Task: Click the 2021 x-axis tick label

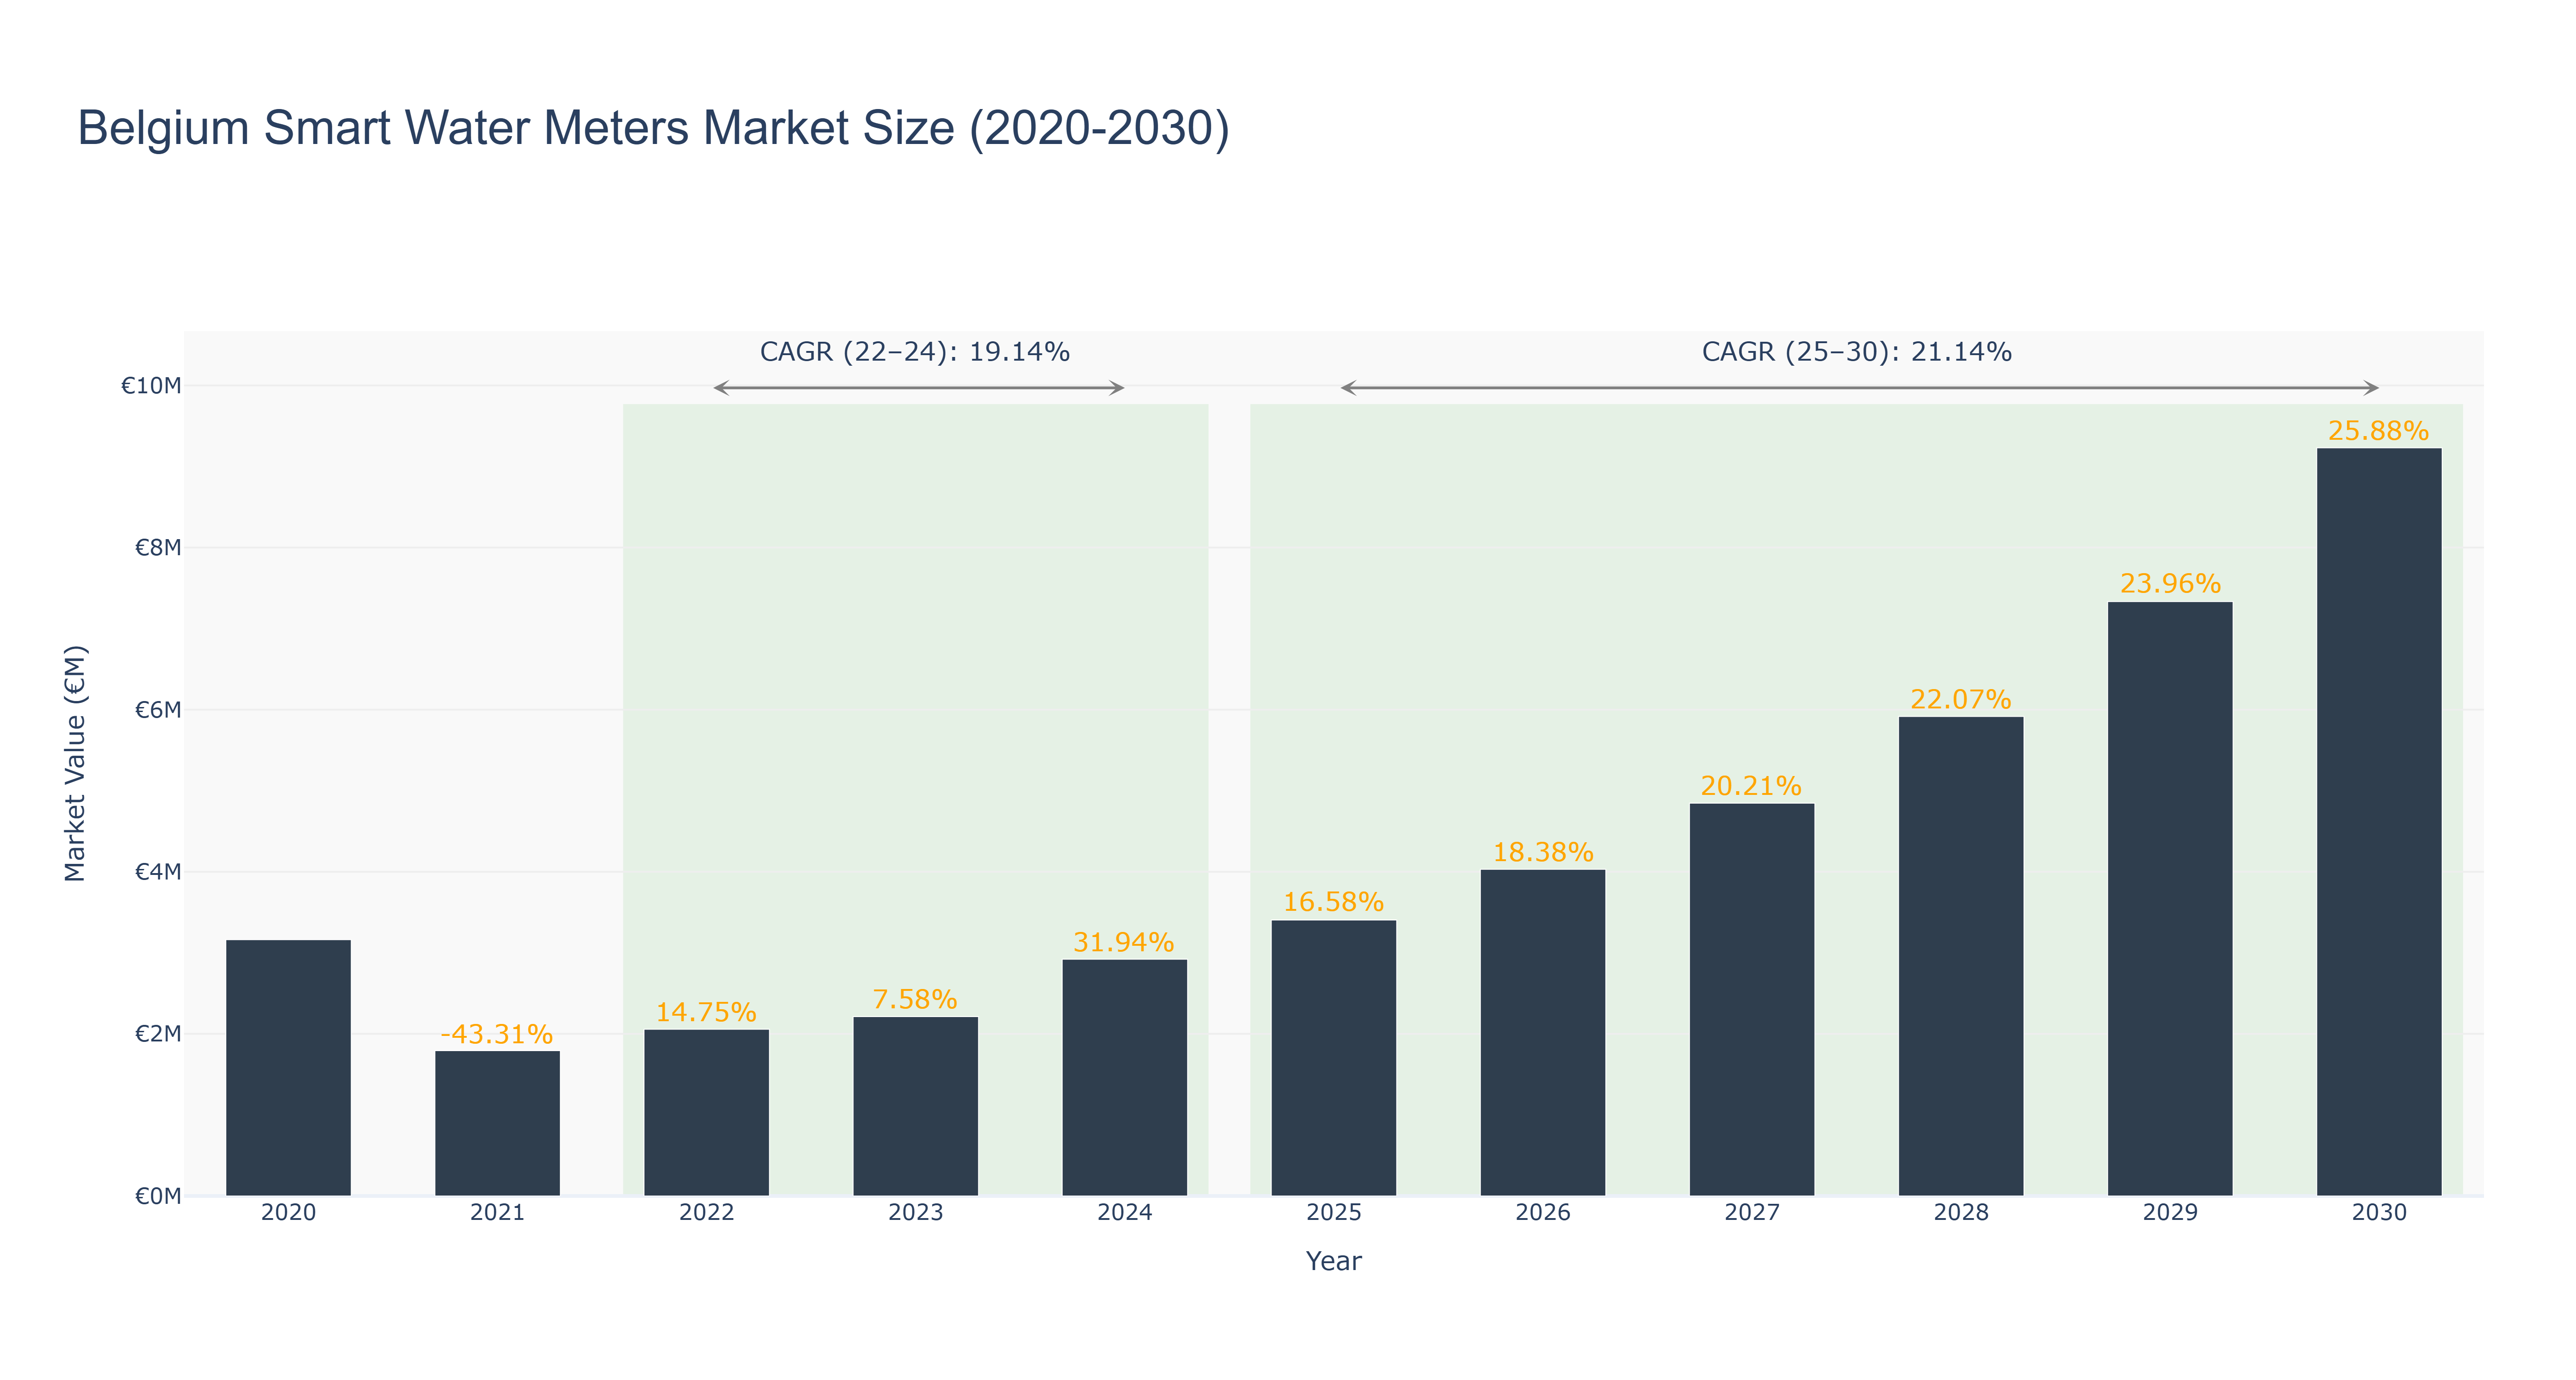Action: coord(497,1213)
